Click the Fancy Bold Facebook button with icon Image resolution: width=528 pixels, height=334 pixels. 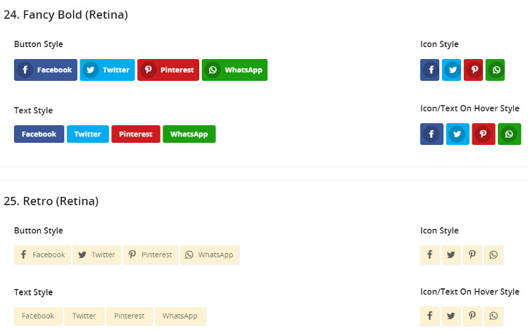click(x=46, y=70)
